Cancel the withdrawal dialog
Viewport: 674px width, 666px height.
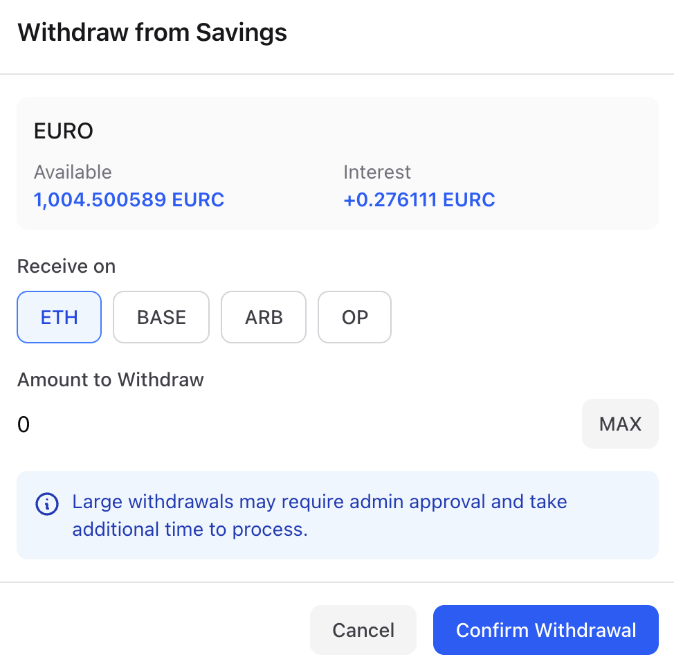tap(363, 630)
